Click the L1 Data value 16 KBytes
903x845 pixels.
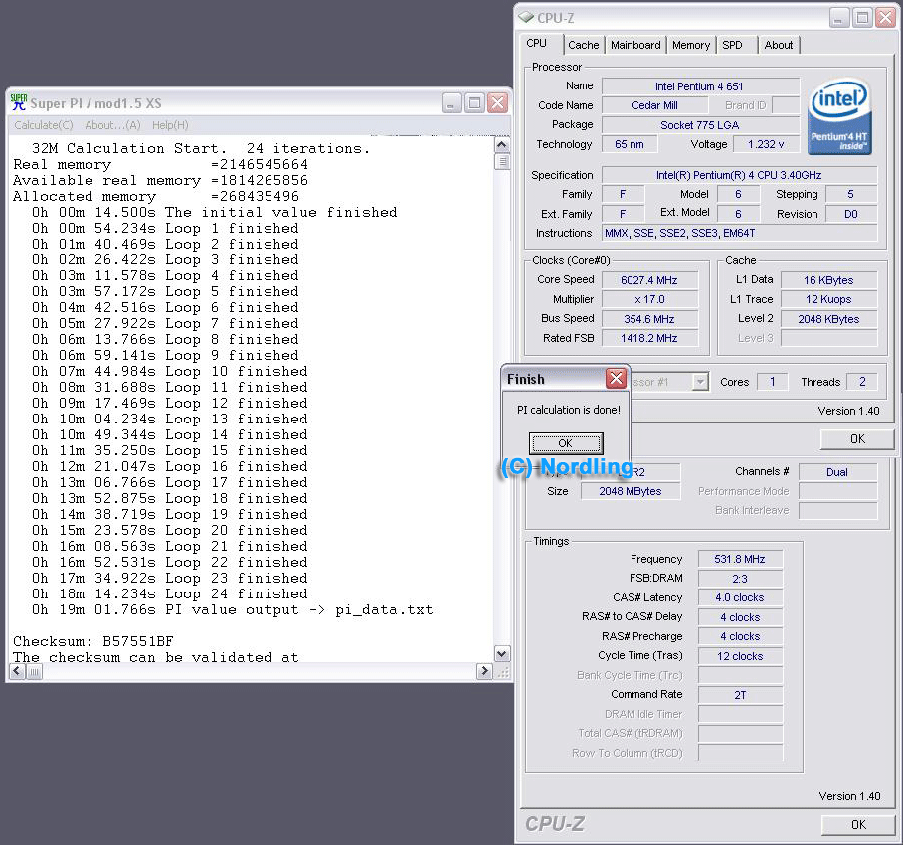(828, 280)
